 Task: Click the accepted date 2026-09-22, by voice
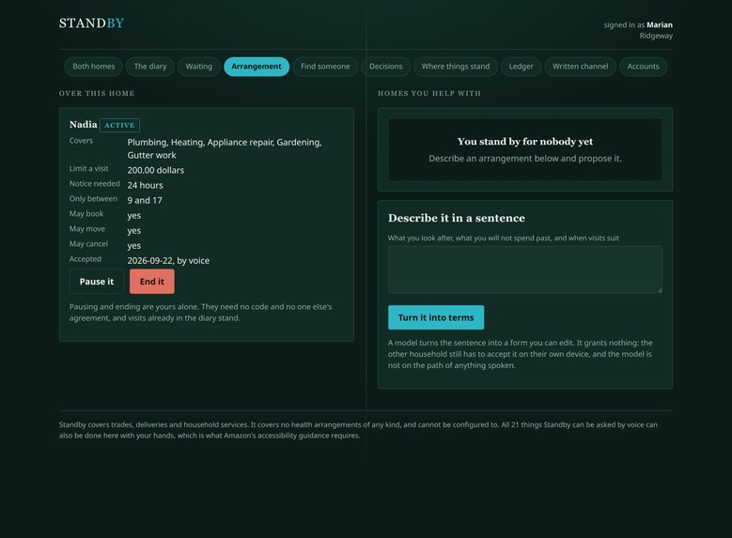coord(168,260)
